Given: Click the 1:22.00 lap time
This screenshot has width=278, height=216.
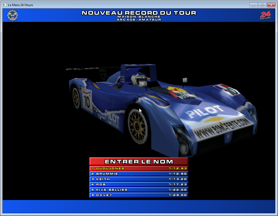Looking at the screenshot, I should pyautogui.click(x=178, y=190).
